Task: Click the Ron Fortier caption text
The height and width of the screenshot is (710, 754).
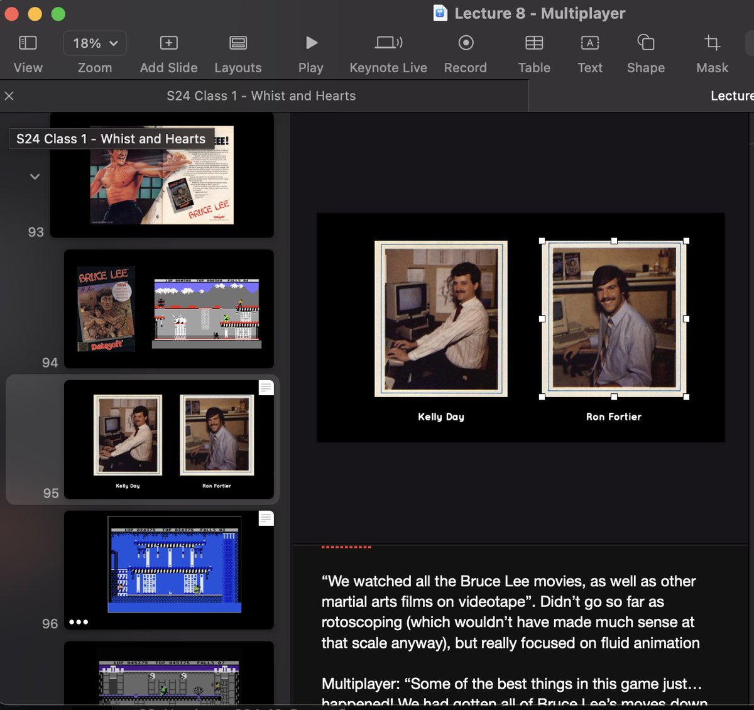Action: pos(613,417)
